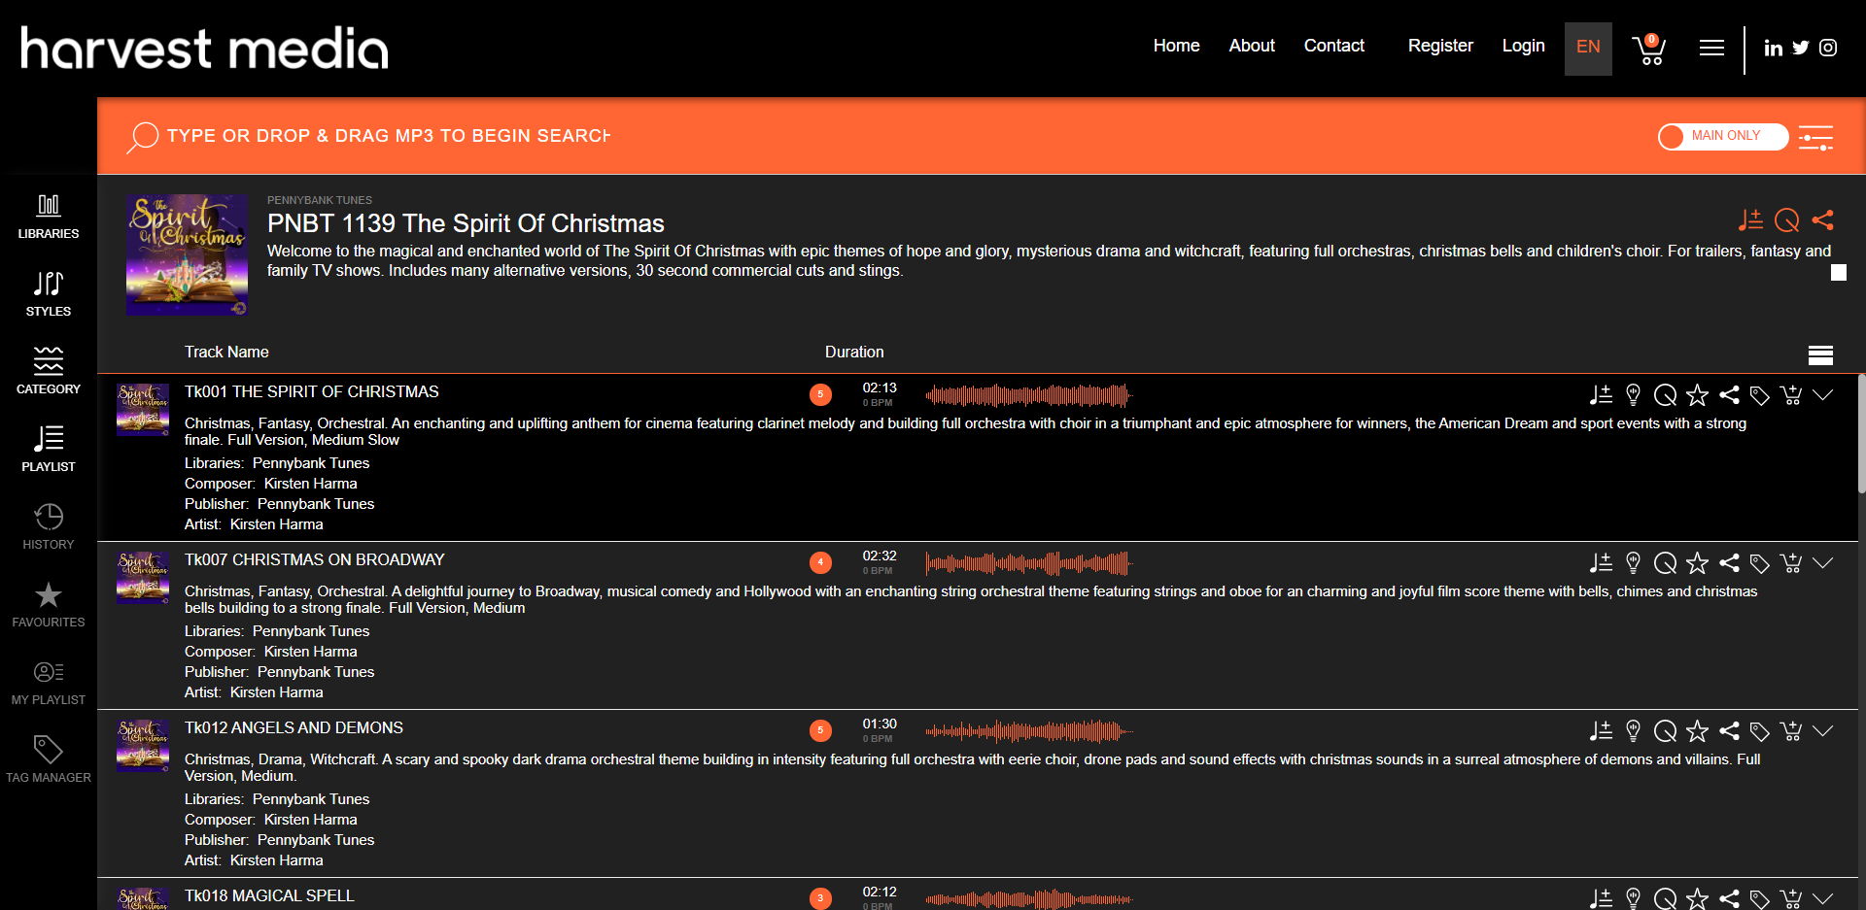The width and height of the screenshot is (1866, 910).
Task: Sort by the Track Name column header
Action: pos(226,352)
